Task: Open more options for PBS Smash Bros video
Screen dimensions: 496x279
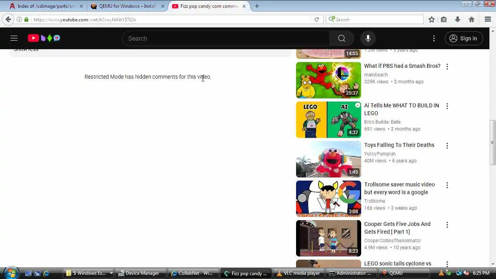Action: point(447,67)
